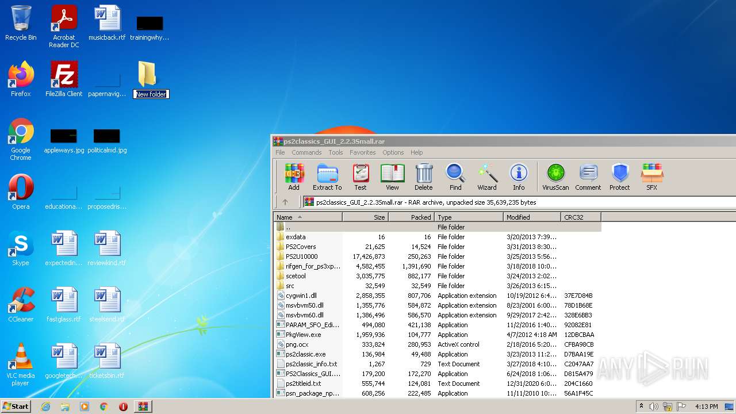736x414 pixels.
Task: Click the Extract To toolbar icon
Action: [x=327, y=177]
